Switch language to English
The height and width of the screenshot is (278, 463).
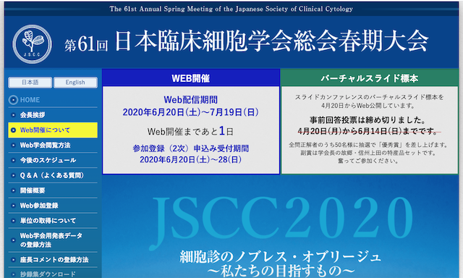point(75,83)
